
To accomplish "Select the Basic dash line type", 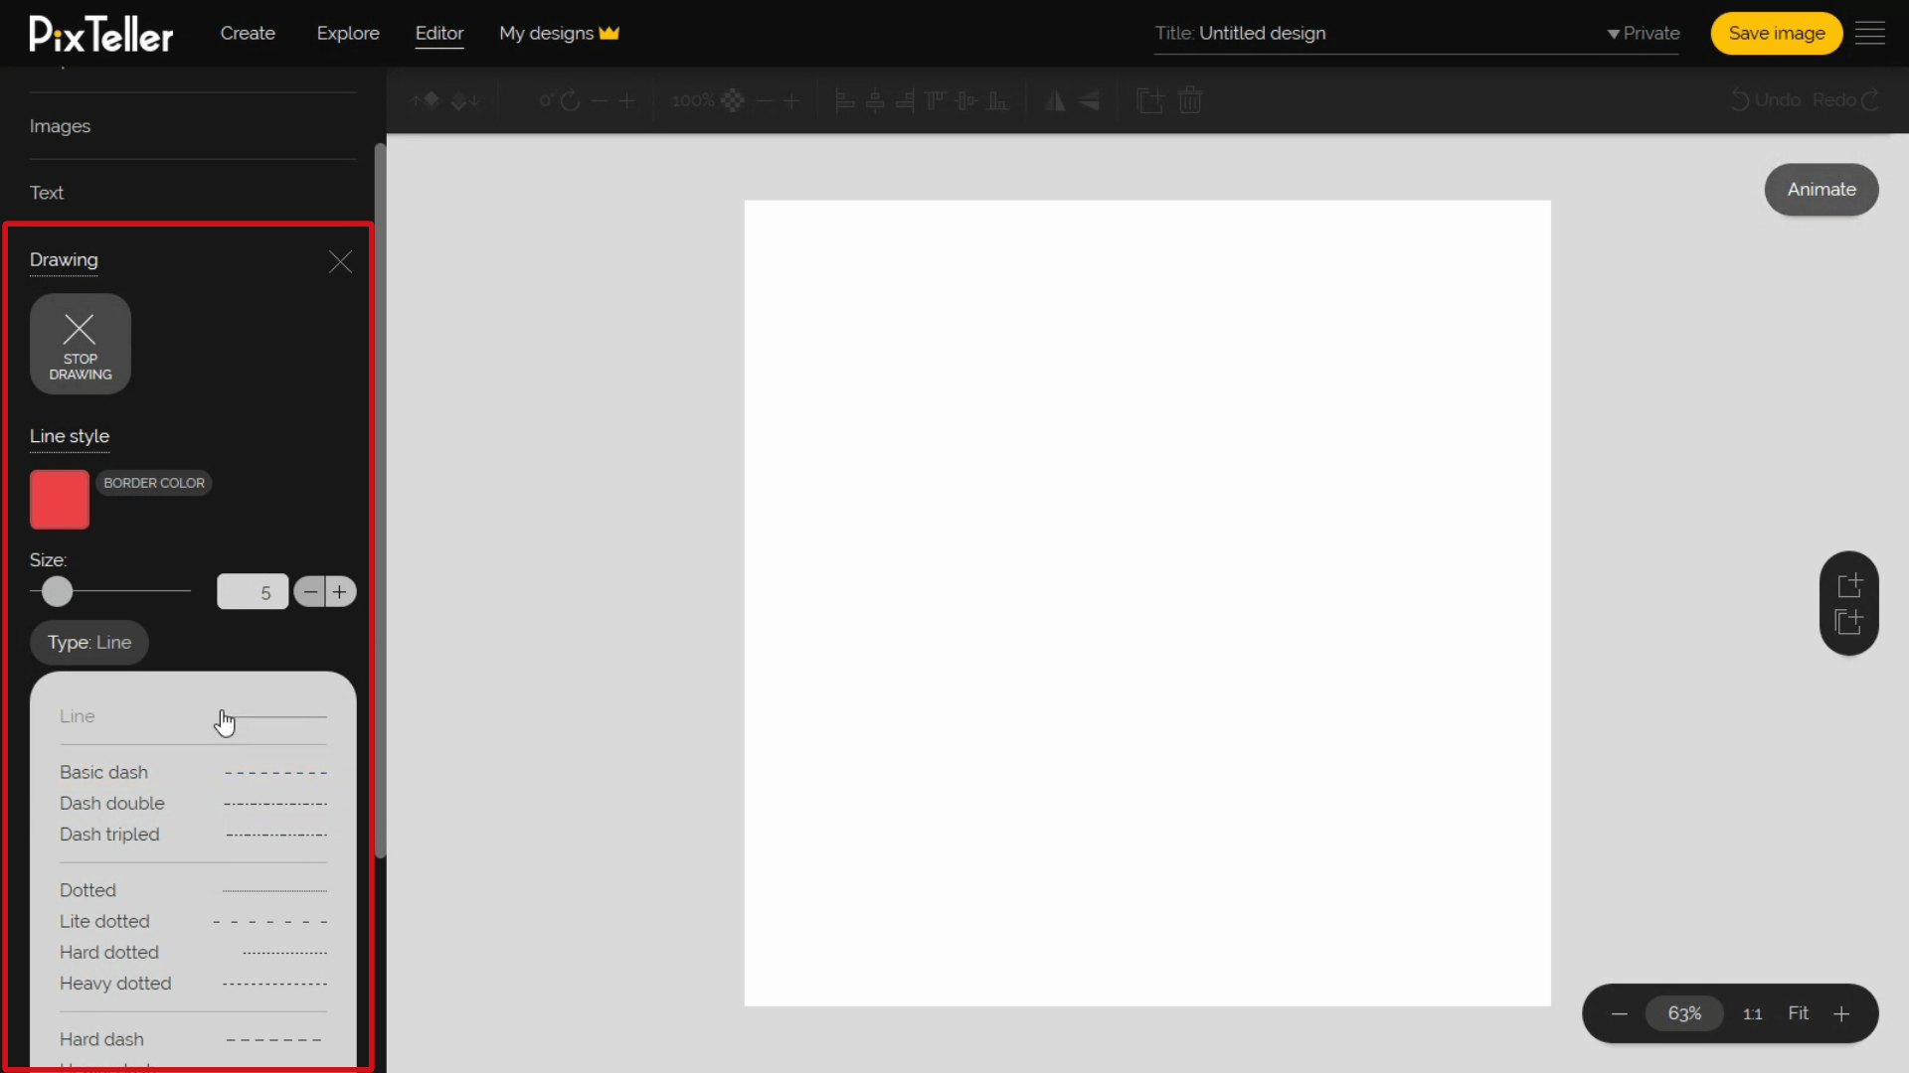I will click(193, 772).
